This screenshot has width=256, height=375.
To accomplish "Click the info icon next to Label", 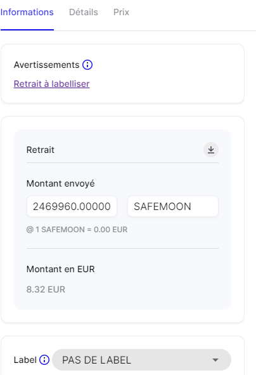I will click(44, 360).
